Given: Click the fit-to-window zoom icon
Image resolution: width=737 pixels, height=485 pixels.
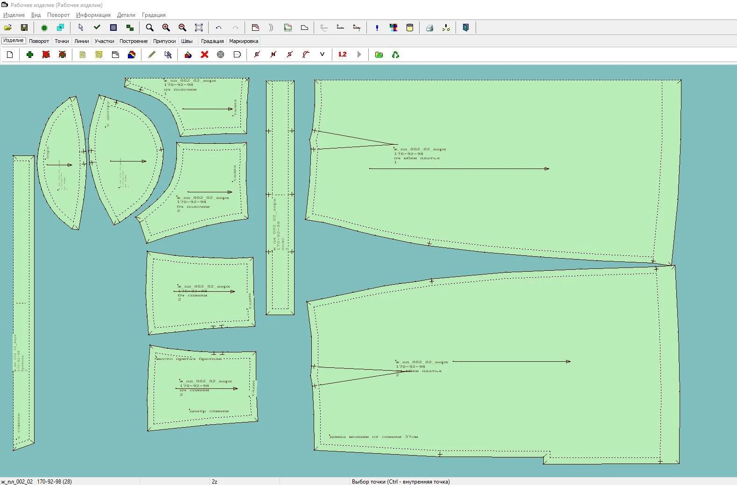Looking at the screenshot, I should pyautogui.click(x=199, y=28).
